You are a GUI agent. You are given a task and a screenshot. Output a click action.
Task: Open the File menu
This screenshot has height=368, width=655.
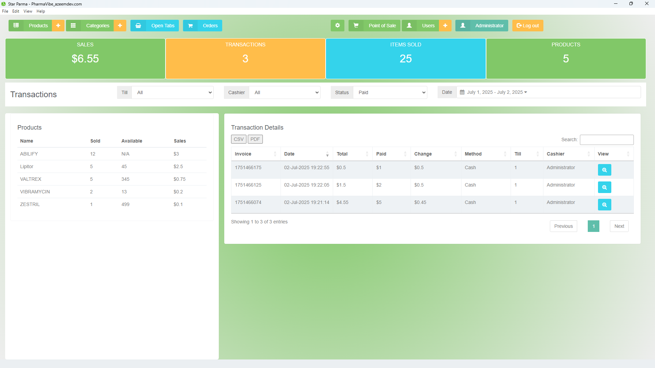click(x=5, y=11)
